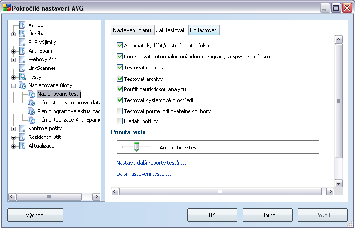The image size is (355, 229).
Task: Click the tree panel horizontal scrollbar thumb
Action: [x=49, y=196]
